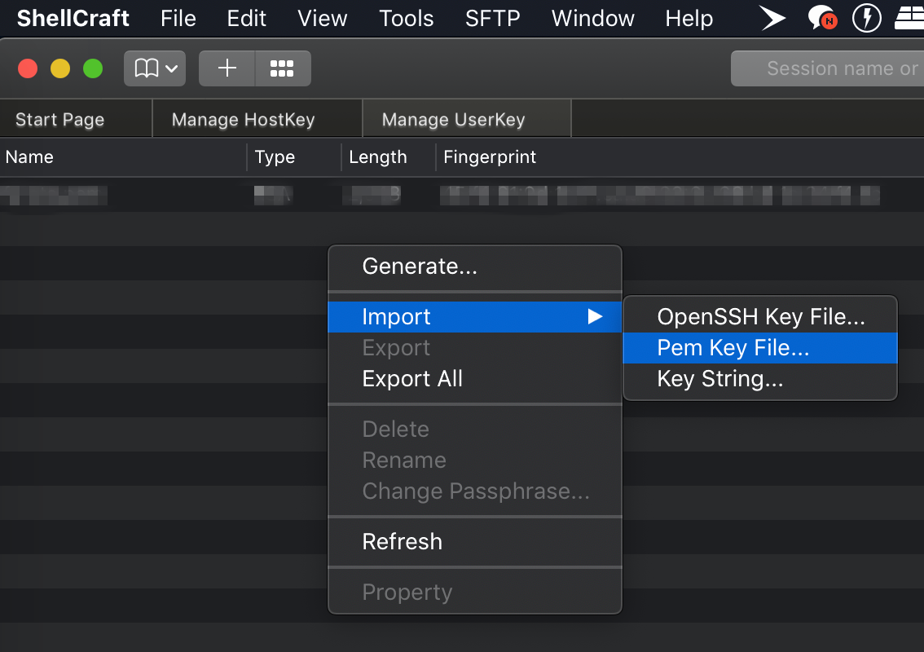Screen dimensions: 924x652
Task: Select OpenSSH Key File... import option
Action: (x=760, y=316)
